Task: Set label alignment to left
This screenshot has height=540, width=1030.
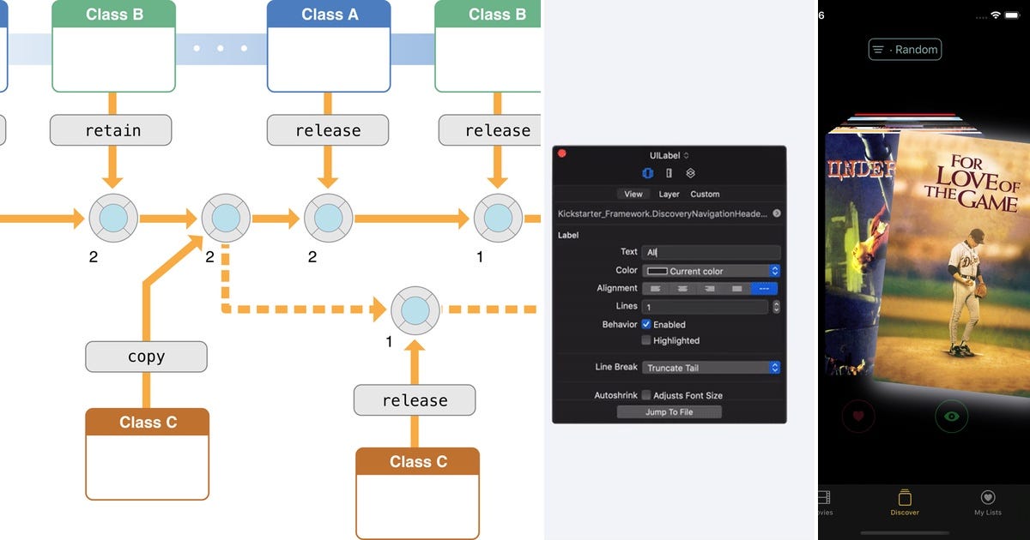Action: [654, 289]
